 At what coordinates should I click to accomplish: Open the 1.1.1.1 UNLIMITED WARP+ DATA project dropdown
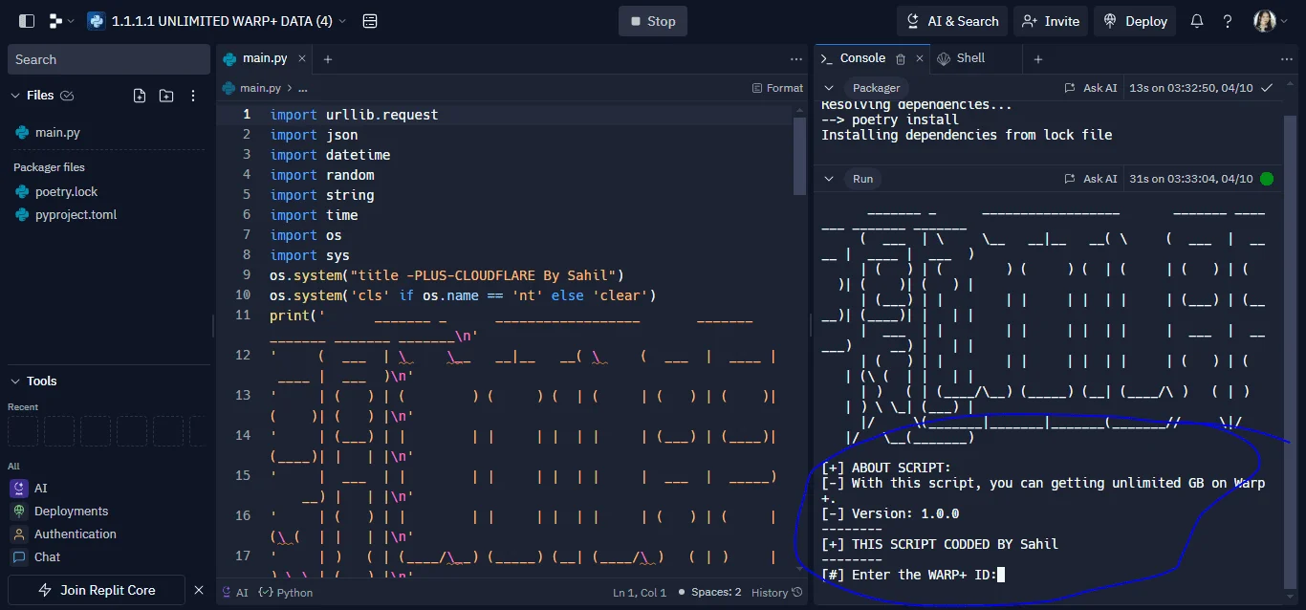click(217, 21)
